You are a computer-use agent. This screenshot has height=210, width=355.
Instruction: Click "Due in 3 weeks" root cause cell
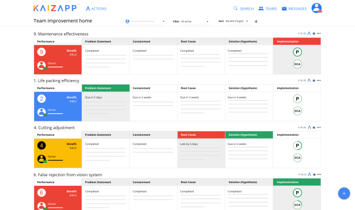click(201, 106)
